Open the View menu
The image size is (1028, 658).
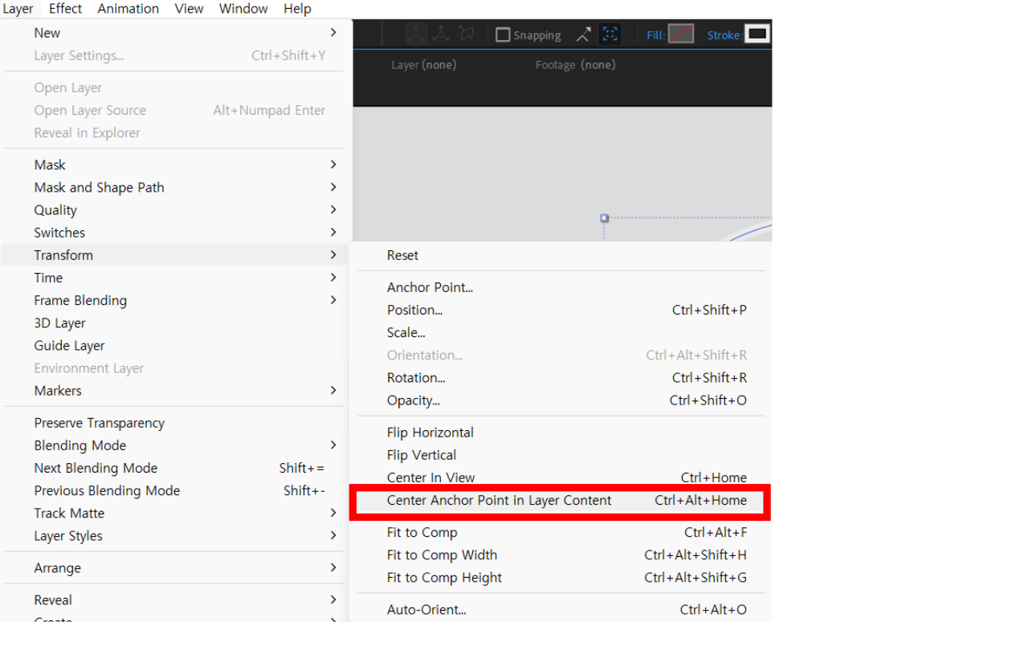coord(190,9)
